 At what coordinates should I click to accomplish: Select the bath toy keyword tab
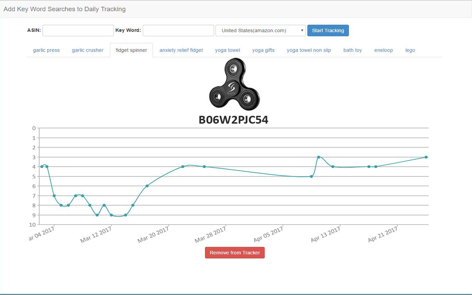[x=353, y=50]
